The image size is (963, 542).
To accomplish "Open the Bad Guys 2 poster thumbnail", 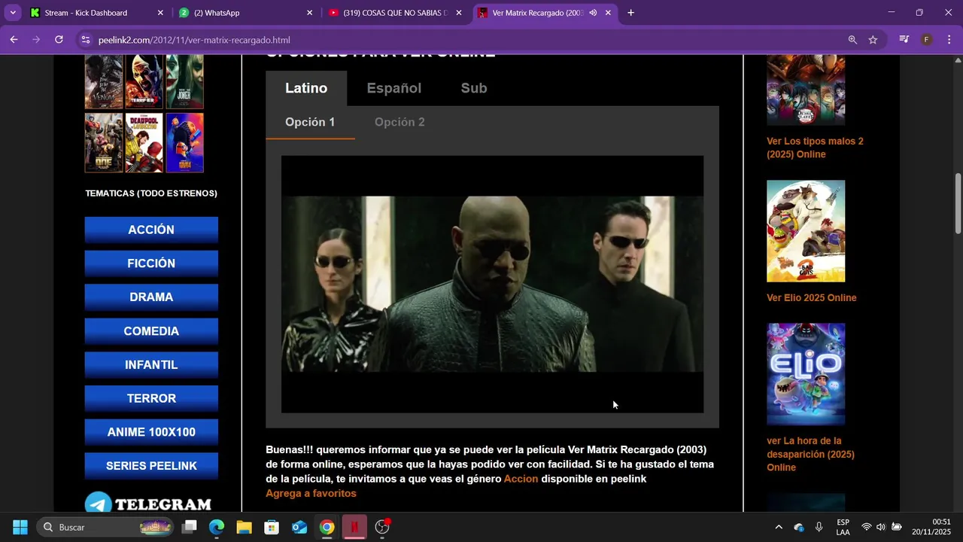I will point(806,231).
